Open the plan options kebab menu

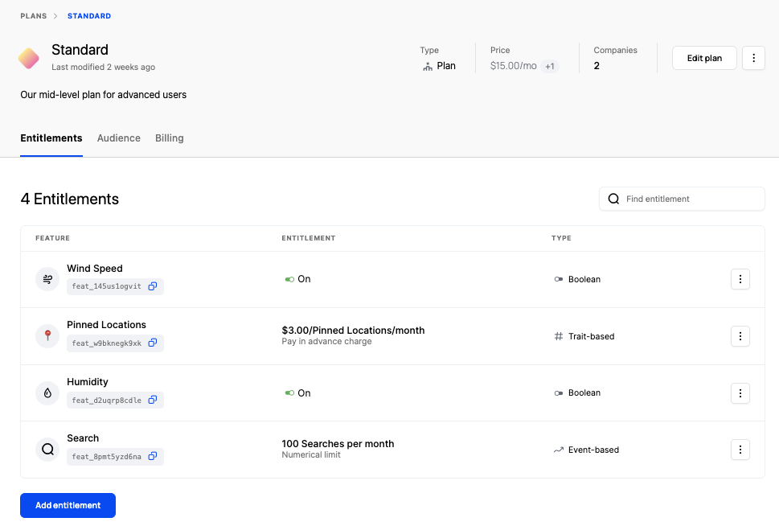(753, 58)
